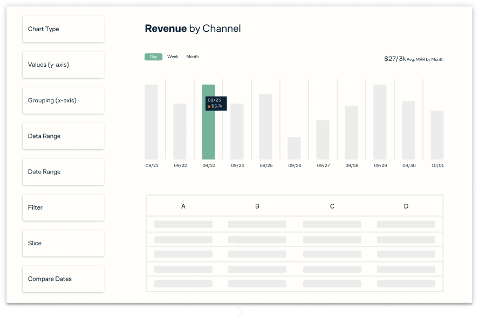
Task: Open the Compare Dates option
Action: pos(63,279)
